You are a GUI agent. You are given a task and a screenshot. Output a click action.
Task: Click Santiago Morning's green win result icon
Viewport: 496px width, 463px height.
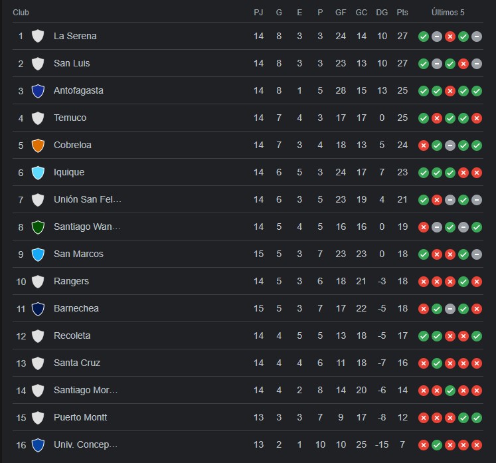(x=450, y=390)
